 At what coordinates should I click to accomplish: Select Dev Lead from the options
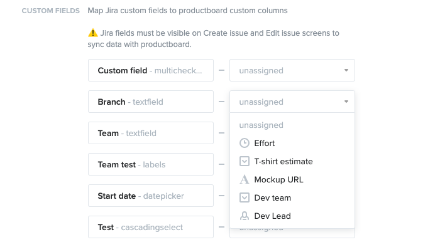[x=292, y=216]
